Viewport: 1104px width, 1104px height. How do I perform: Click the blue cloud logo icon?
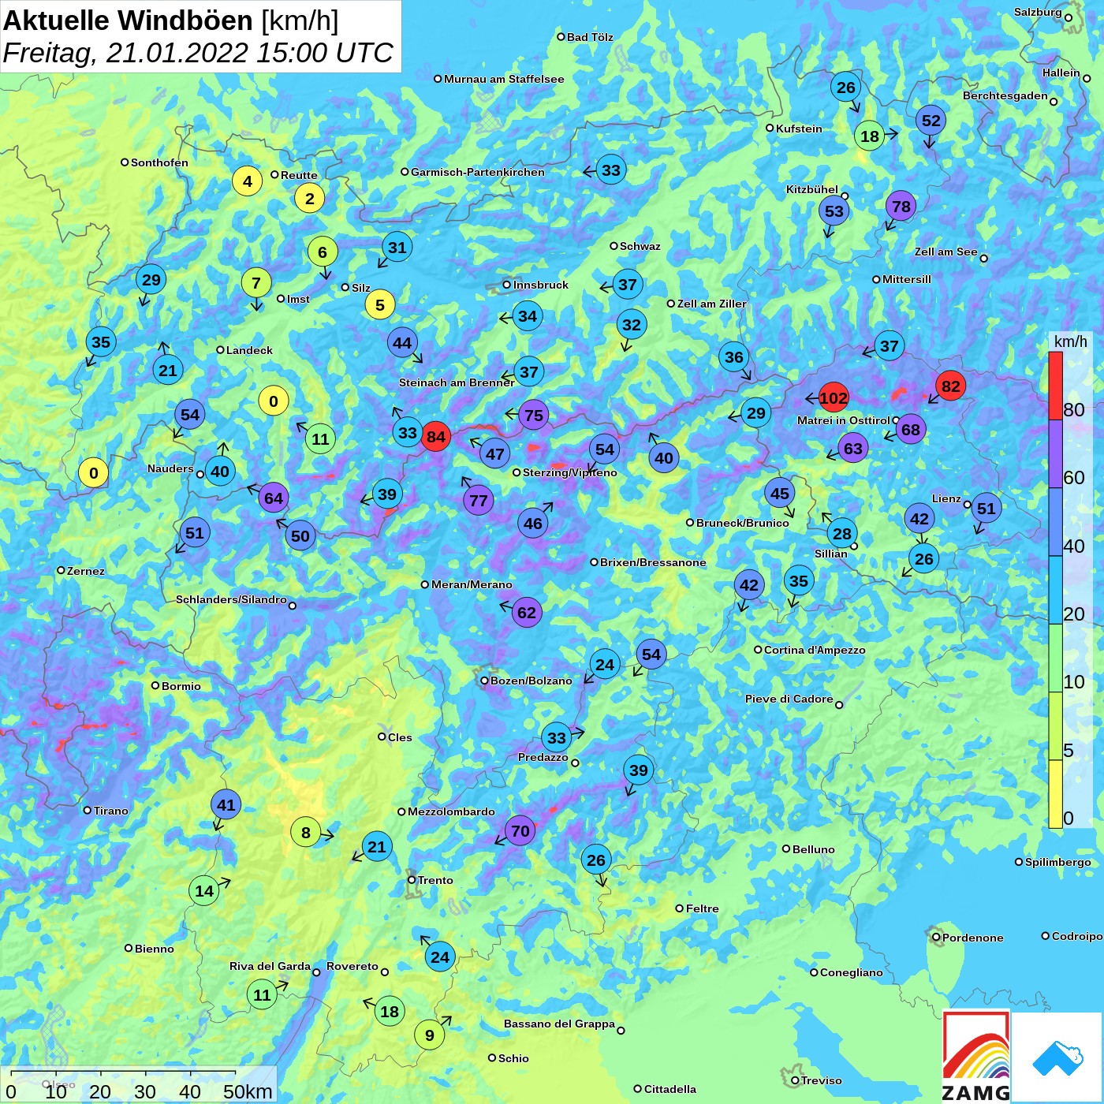[1057, 1057]
